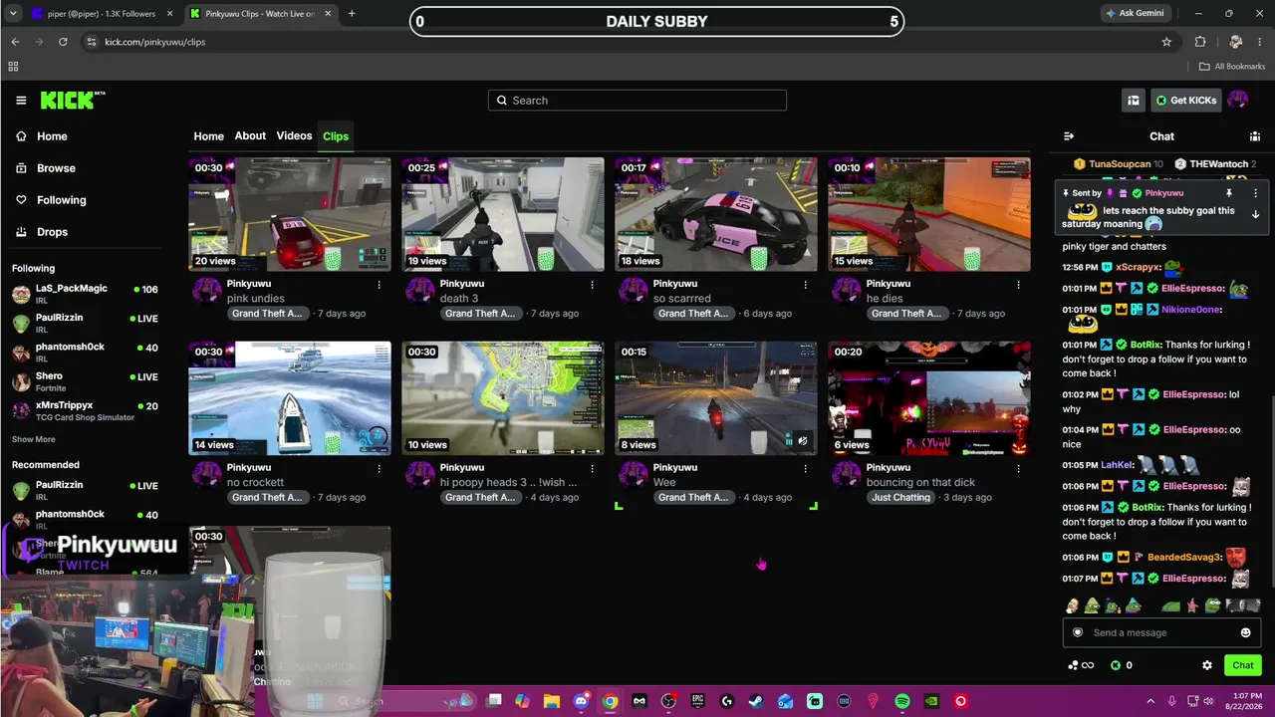
Task: Open options for the 'death 3' clip
Action: pos(593,284)
